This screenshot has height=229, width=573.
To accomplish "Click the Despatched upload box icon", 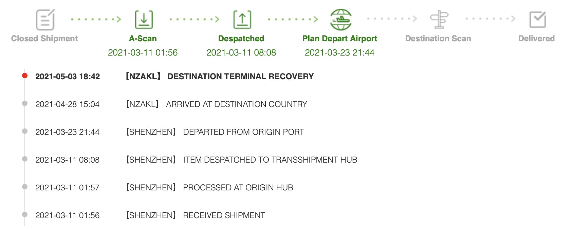I will pos(242,20).
